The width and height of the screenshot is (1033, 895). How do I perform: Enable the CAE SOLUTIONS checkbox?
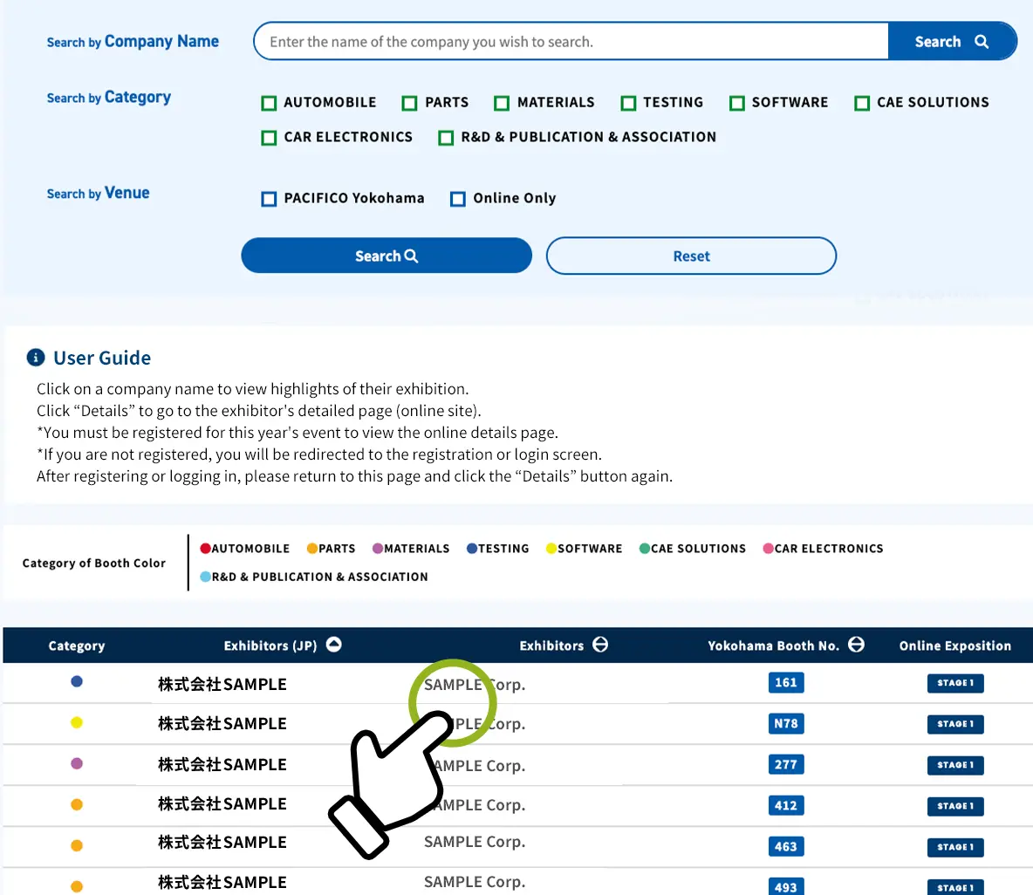[x=862, y=103]
